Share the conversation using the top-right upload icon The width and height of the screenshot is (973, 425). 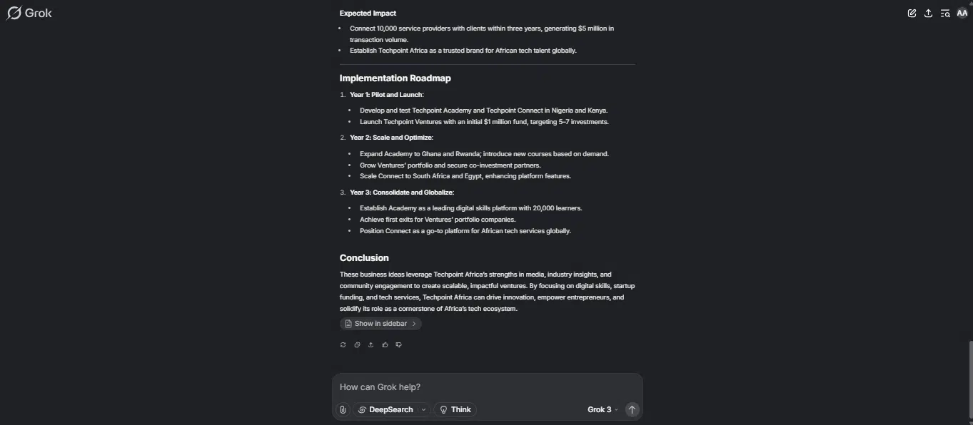click(x=928, y=13)
